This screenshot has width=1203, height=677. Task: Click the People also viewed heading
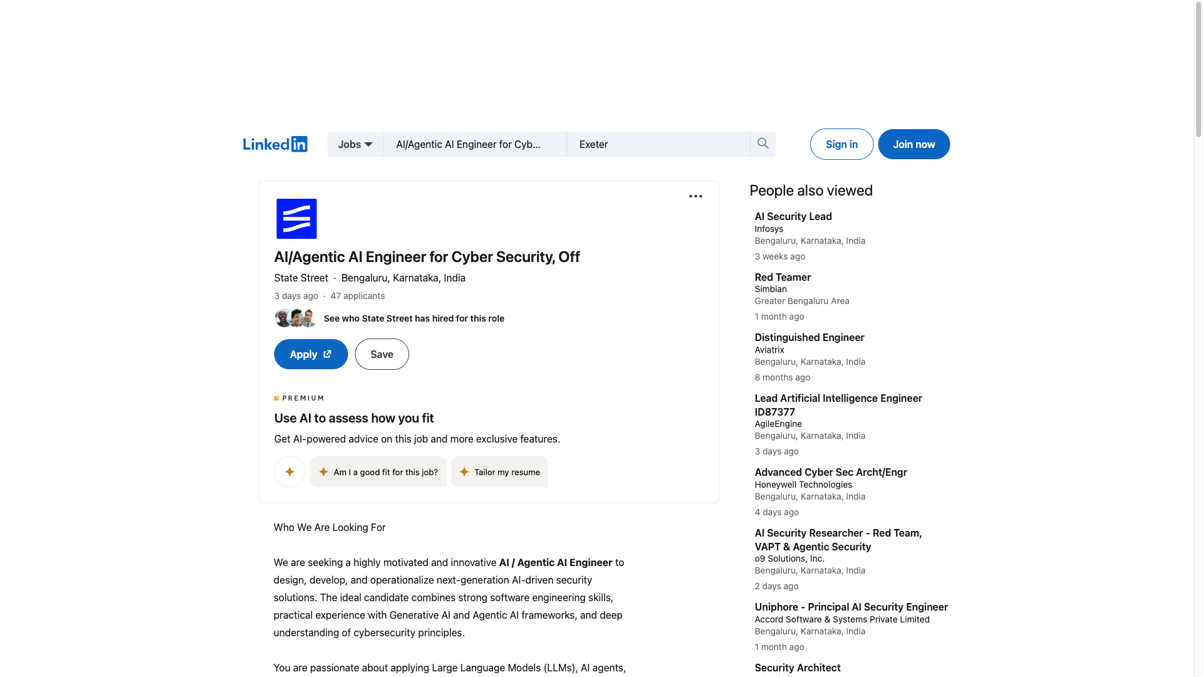coord(811,191)
